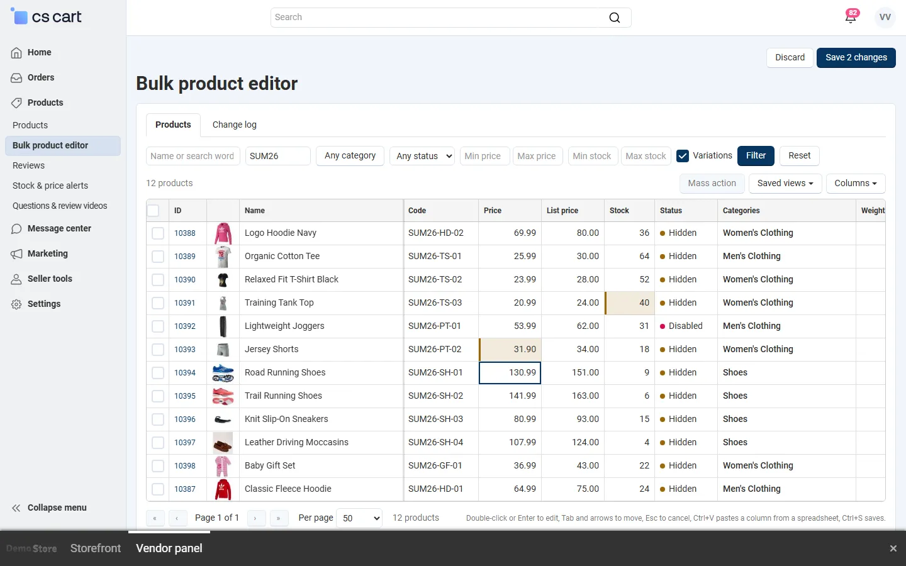Open the Any category dropdown
This screenshot has width=906, height=566.
pos(350,156)
